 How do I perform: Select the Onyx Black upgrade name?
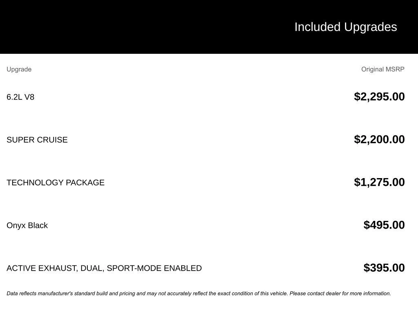click(x=27, y=225)
